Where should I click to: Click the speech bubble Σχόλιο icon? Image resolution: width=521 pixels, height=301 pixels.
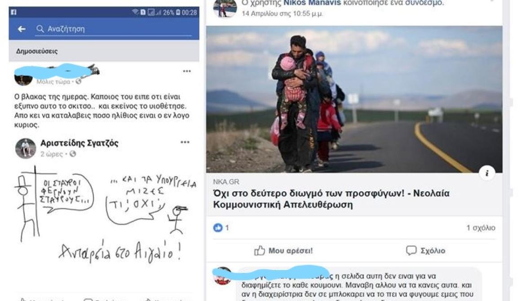pyautogui.click(x=411, y=251)
